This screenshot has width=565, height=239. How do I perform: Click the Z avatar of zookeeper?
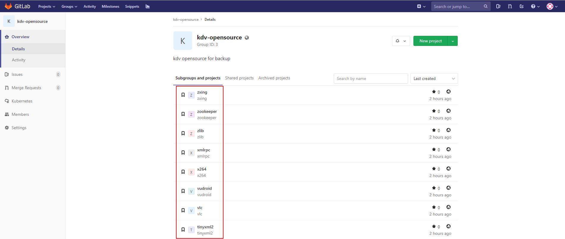191,114
